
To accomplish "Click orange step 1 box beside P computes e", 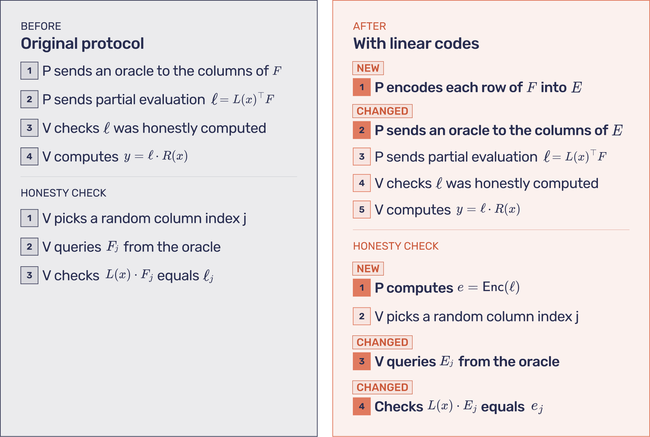I will [362, 288].
